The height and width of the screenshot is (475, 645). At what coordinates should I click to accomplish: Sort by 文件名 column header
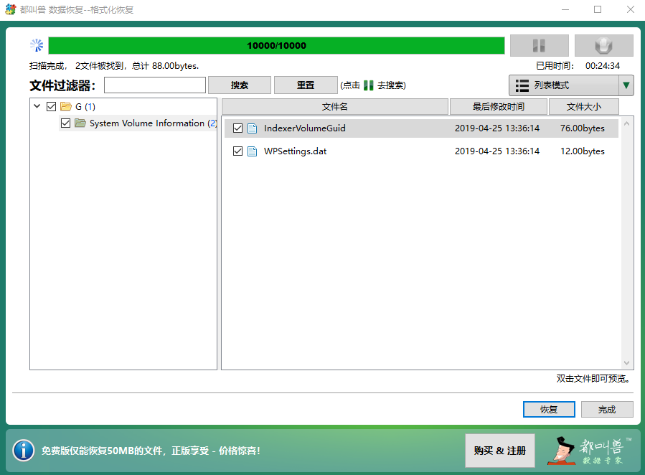pos(335,107)
